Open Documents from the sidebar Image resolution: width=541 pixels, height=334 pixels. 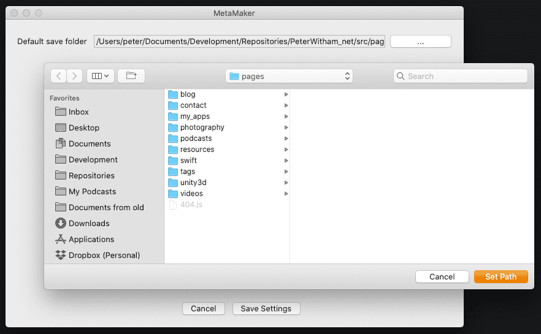(x=83, y=143)
